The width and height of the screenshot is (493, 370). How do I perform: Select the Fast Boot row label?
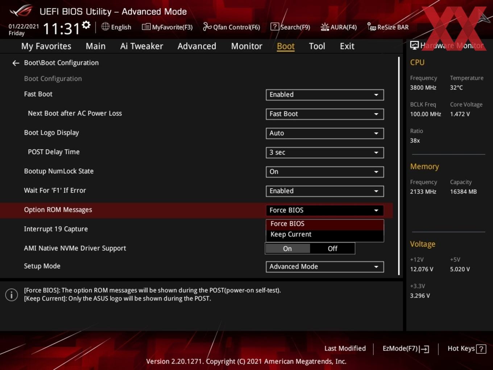click(x=38, y=94)
